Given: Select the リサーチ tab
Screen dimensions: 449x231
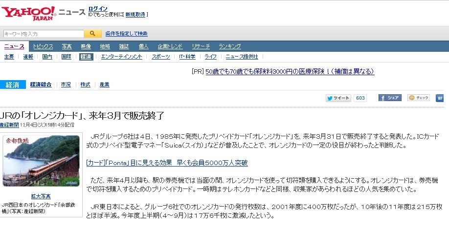Looking at the screenshot, I should (201, 46).
